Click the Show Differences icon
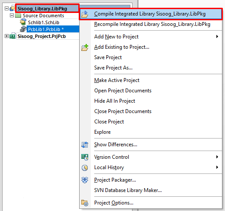 (85, 145)
